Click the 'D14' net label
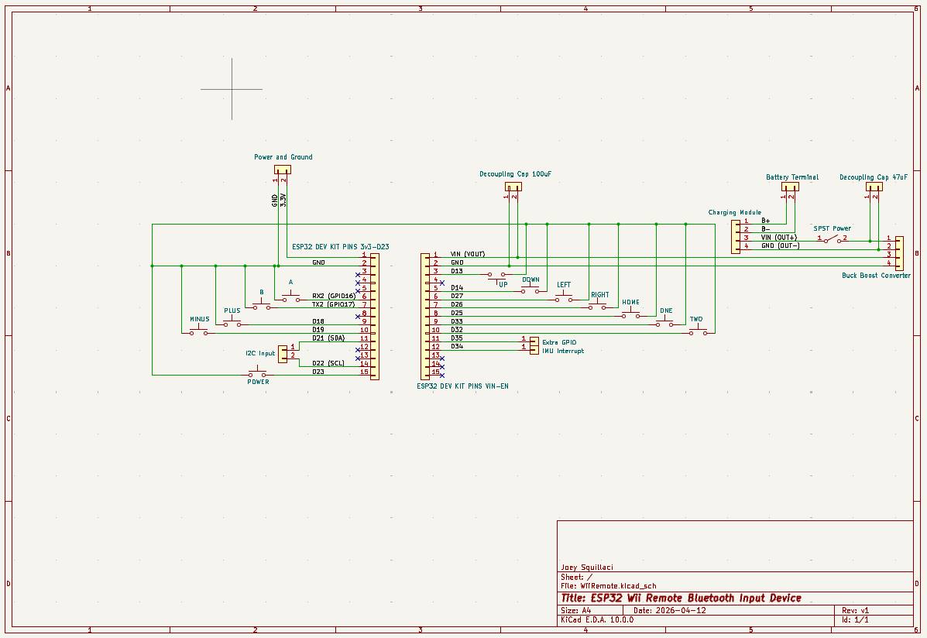 pyautogui.click(x=456, y=288)
